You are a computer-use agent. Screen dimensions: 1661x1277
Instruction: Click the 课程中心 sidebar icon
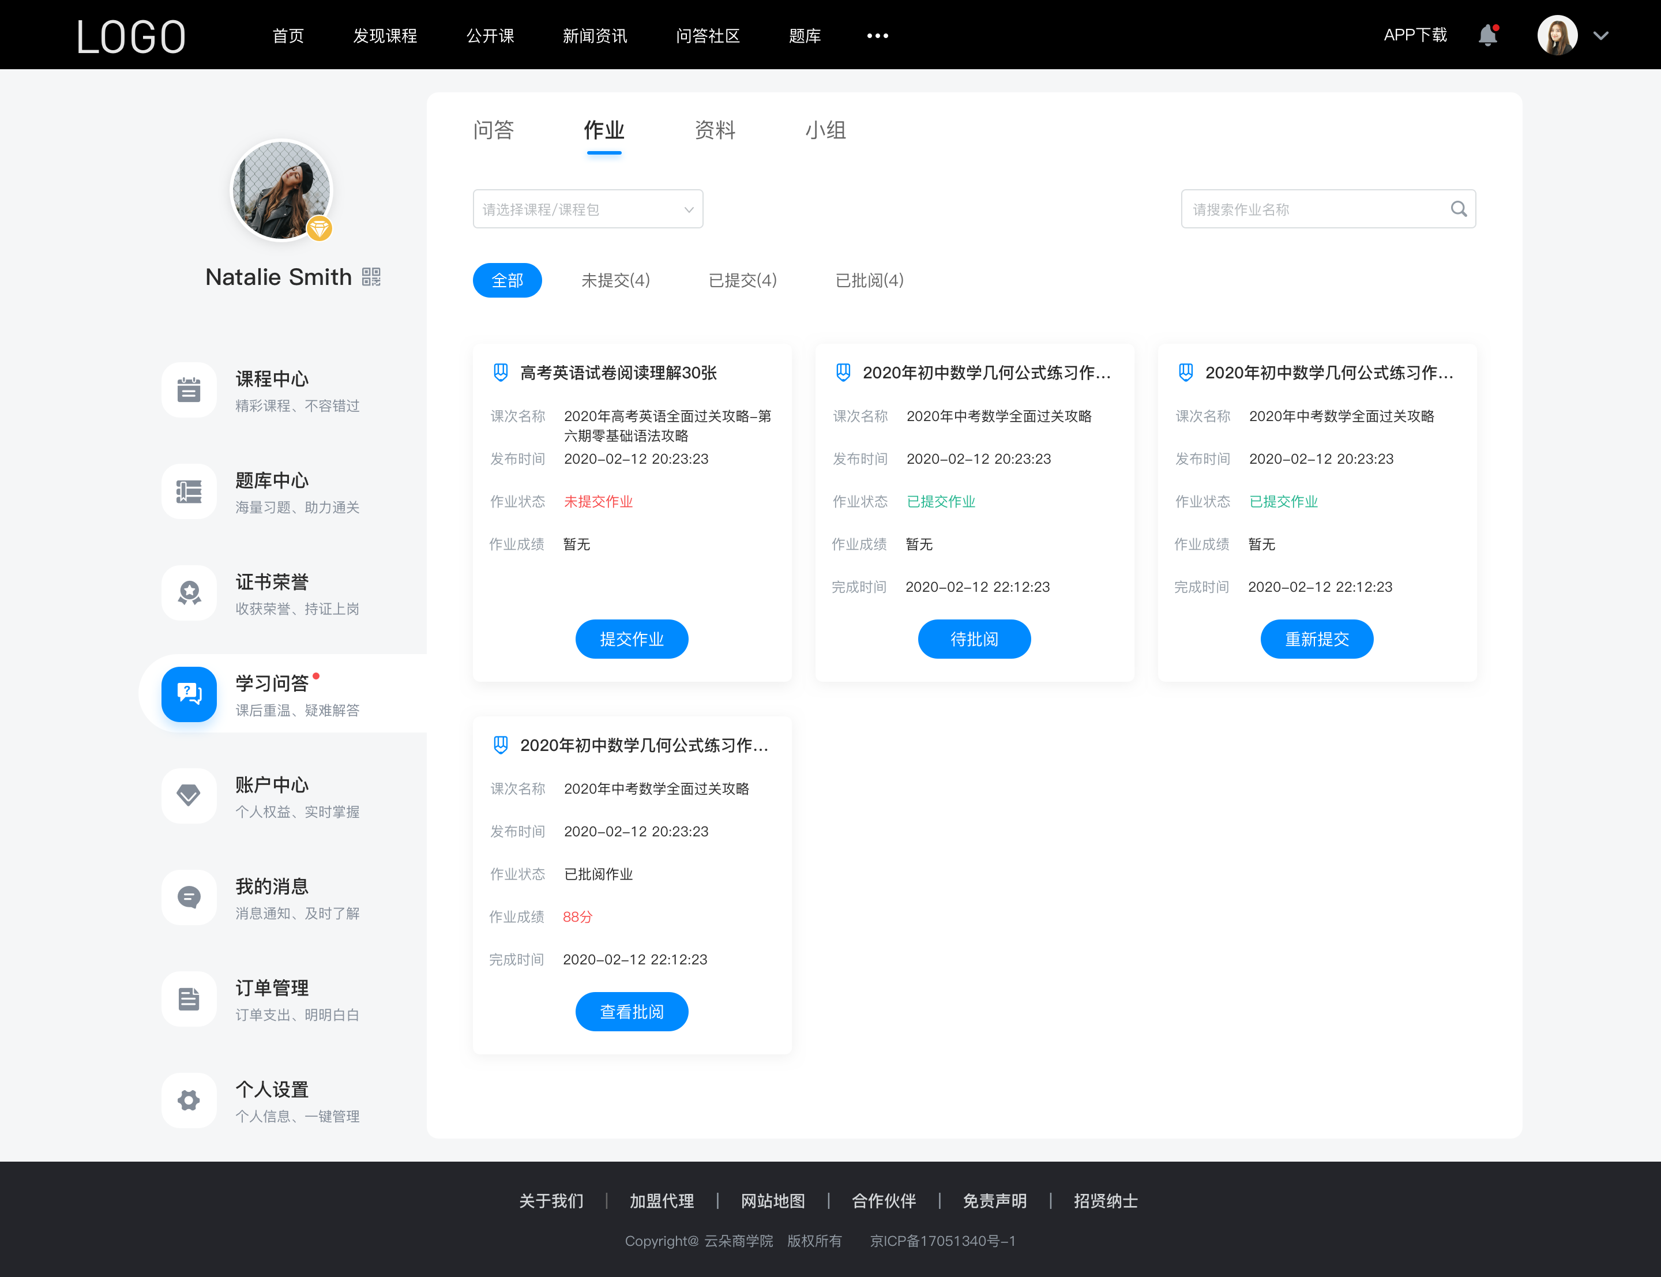pyautogui.click(x=187, y=388)
